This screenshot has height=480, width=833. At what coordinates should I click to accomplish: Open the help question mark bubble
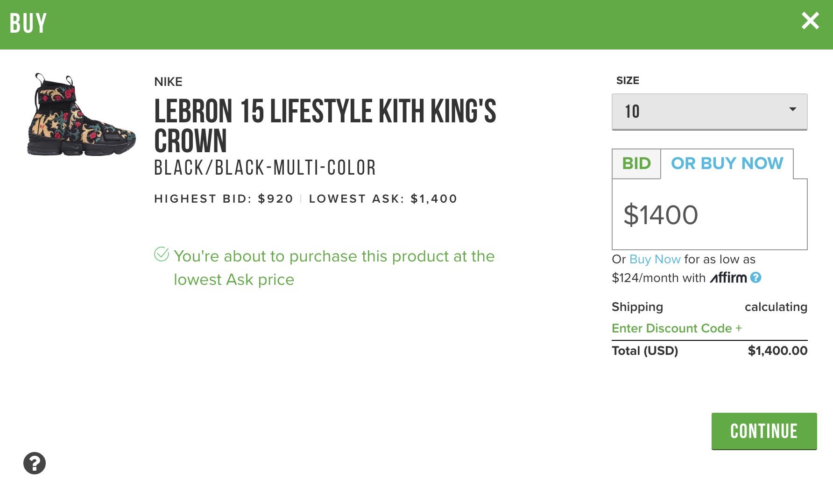(x=35, y=463)
